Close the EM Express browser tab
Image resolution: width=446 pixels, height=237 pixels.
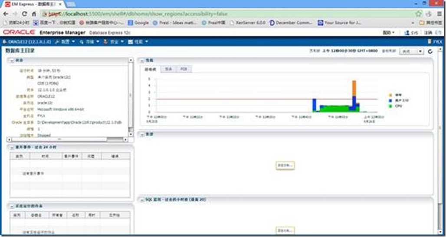(60, 4)
